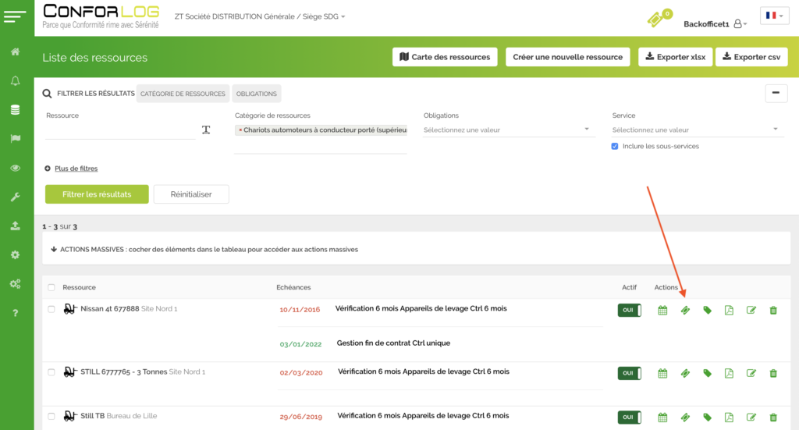Click the Ressource text input field
Image resolution: width=799 pixels, height=430 pixels.
[x=120, y=130]
